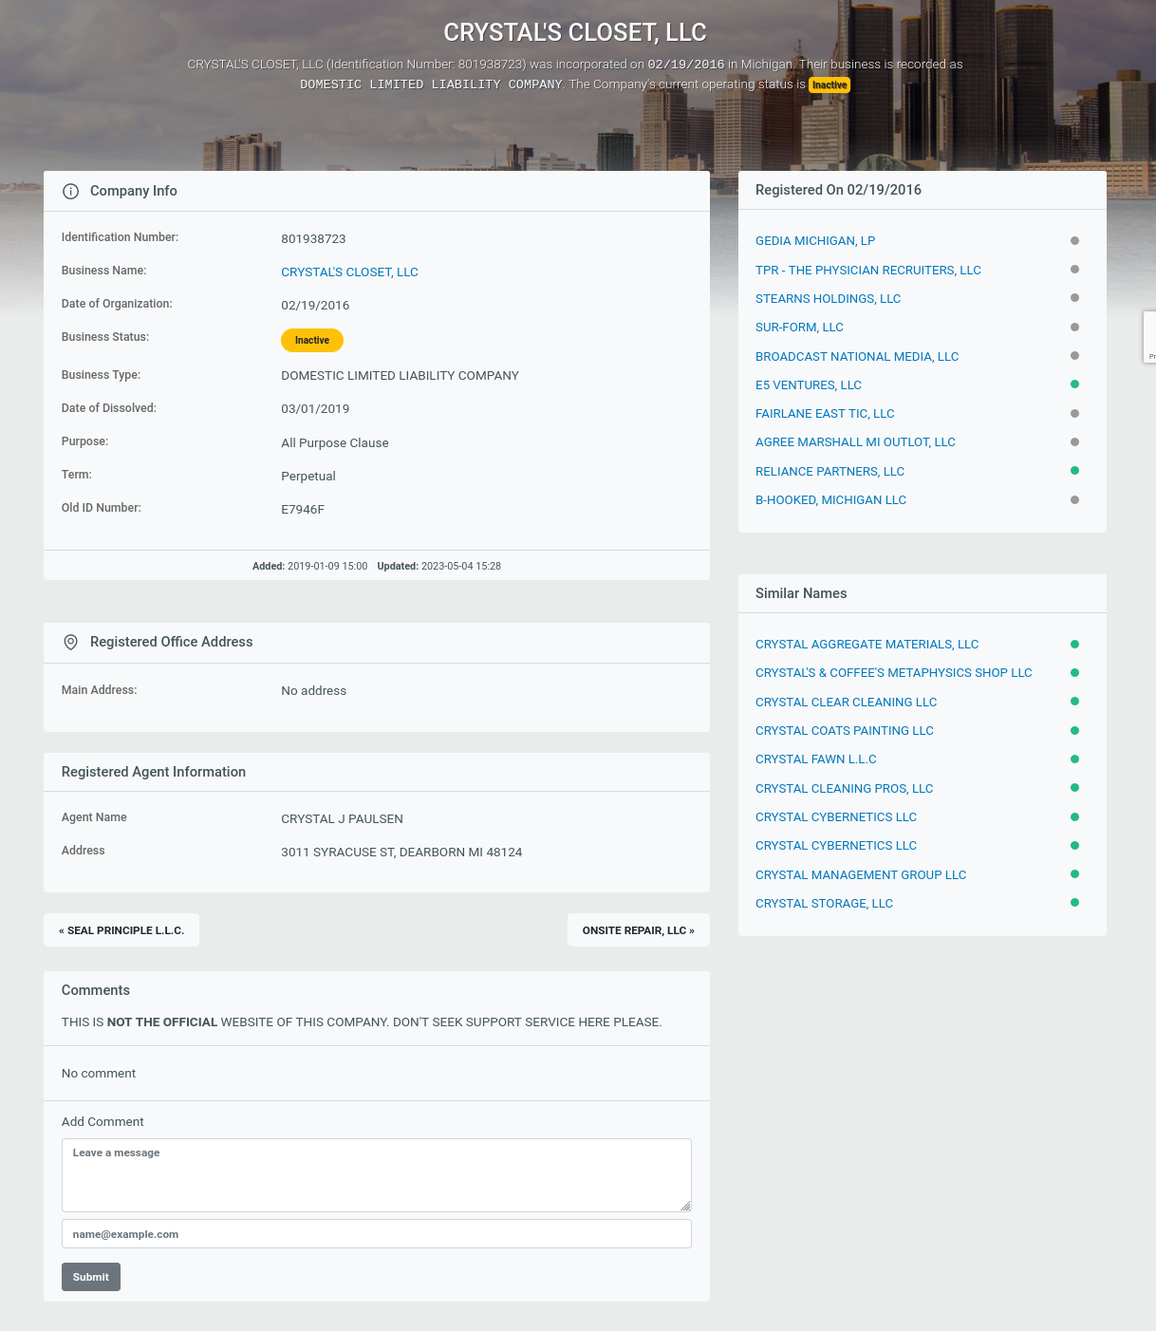This screenshot has height=1331, width=1156.
Task: Click the green status dot next to E5 VENTURES, LLC
Action: [1074, 384]
